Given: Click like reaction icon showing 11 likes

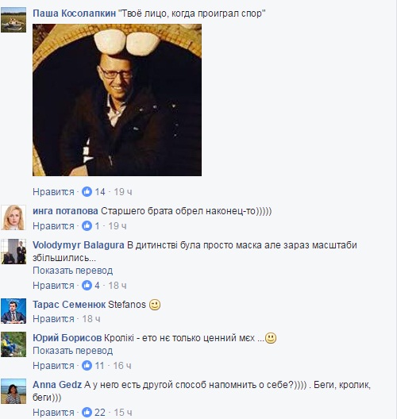Looking at the screenshot, I should (87, 365).
